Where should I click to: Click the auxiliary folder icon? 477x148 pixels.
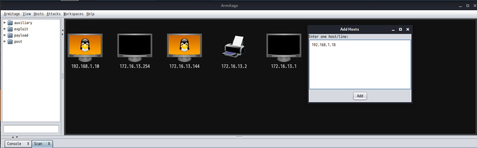pyautogui.click(x=10, y=23)
